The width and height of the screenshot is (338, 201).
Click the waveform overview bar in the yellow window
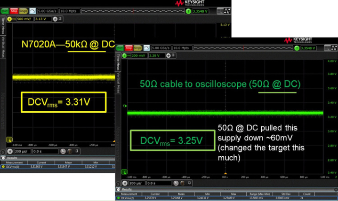pos(133,11)
